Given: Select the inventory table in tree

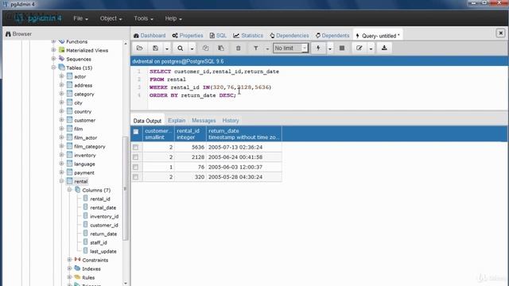Looking at the screenshot, I should click(x=85, y=155).
